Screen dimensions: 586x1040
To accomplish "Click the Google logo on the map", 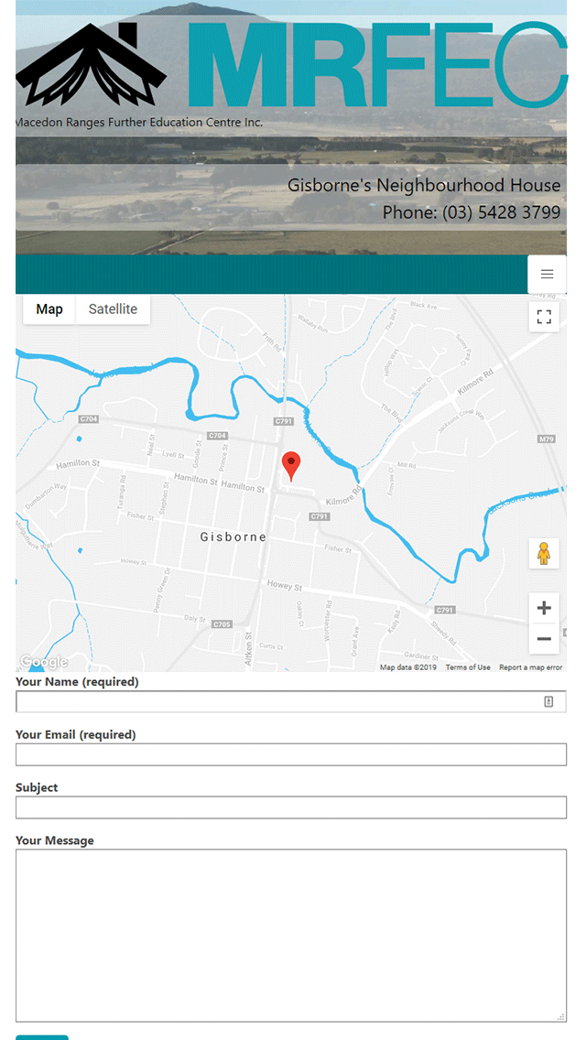I will pos(43,662).
